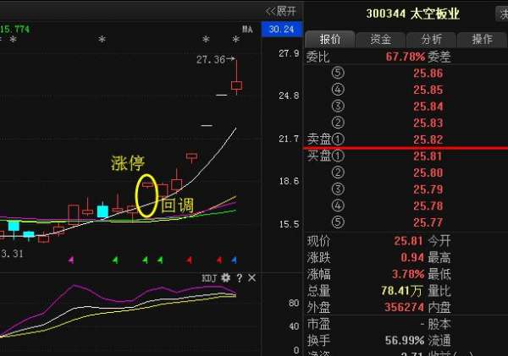
Task: Click the magenta event marker below the chart
Action: click(71, 260)
